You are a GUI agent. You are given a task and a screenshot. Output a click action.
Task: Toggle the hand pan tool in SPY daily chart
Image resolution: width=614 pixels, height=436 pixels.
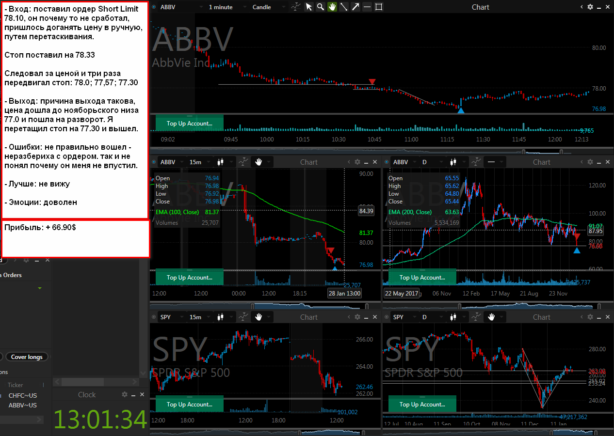coord(491,317)
